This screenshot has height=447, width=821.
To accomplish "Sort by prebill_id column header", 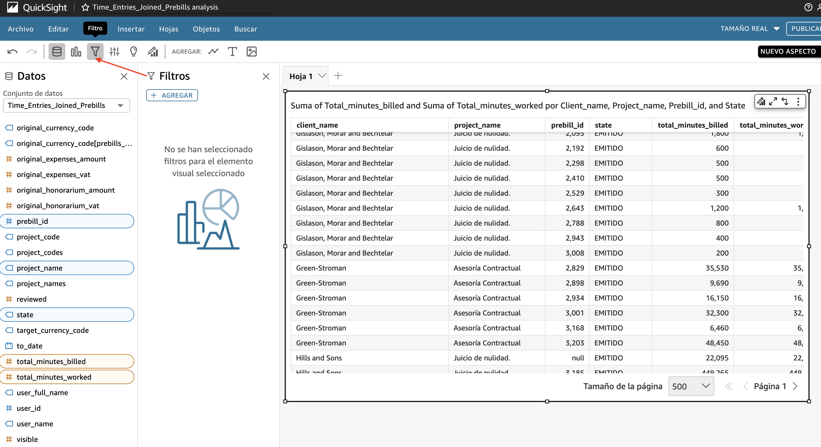I will click(x=567, y=125).
